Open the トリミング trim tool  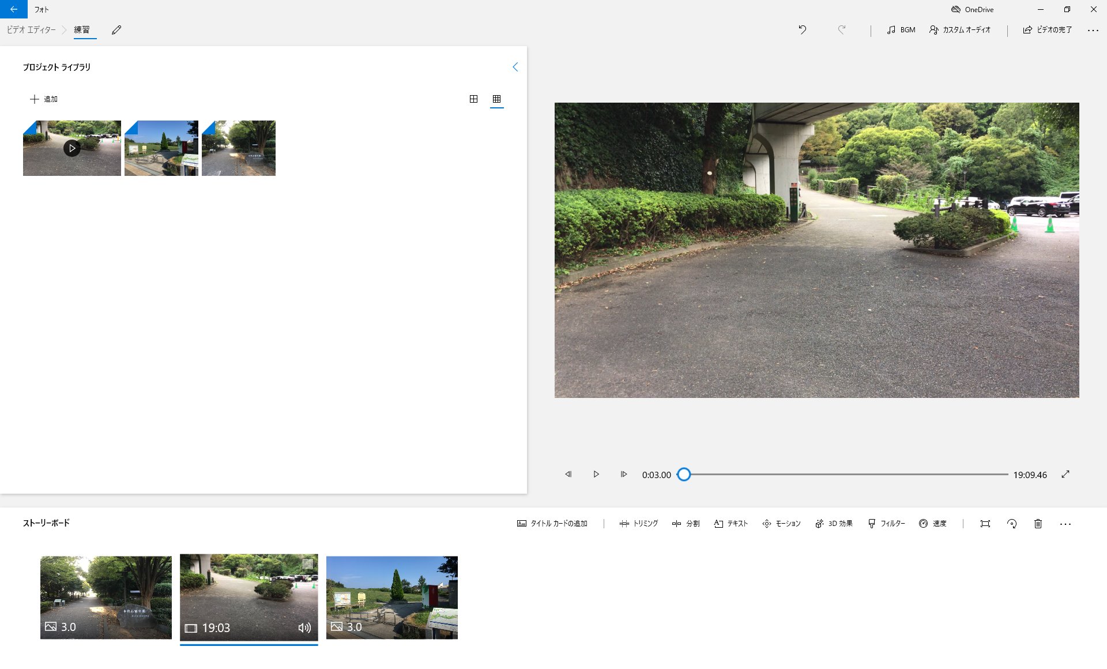pyautogui.click(x=638, y=524)
